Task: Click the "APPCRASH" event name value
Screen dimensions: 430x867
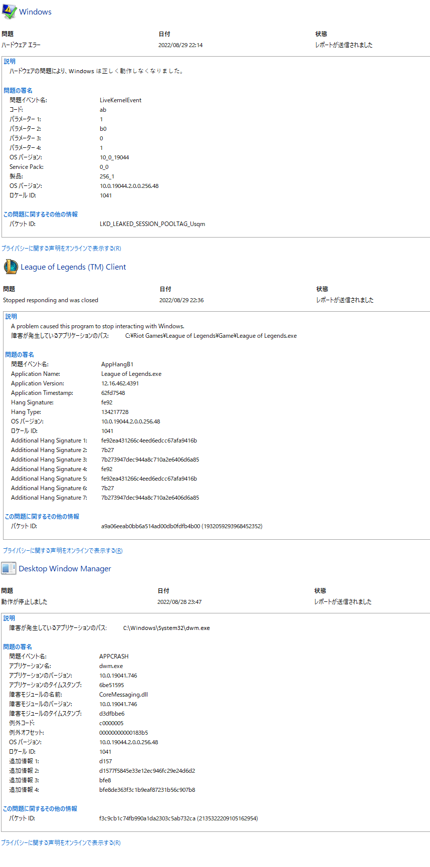Action: pos(114,657)
